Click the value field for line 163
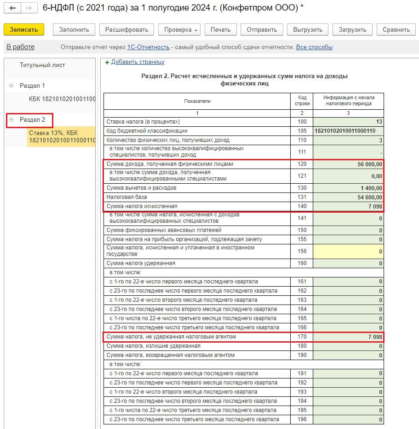 348,300
